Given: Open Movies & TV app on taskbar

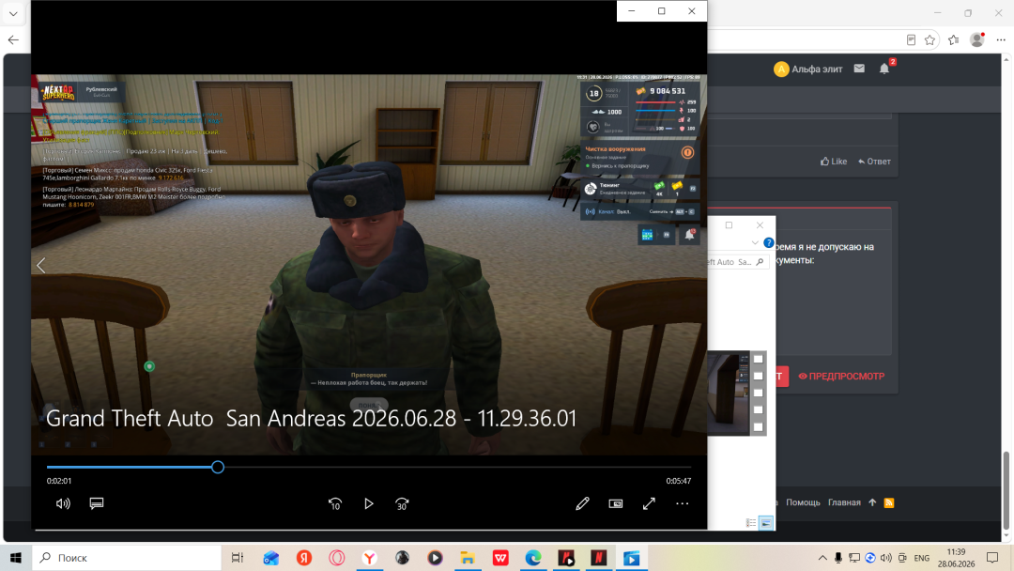Looking at the screenshot, I should click(632, 558).
